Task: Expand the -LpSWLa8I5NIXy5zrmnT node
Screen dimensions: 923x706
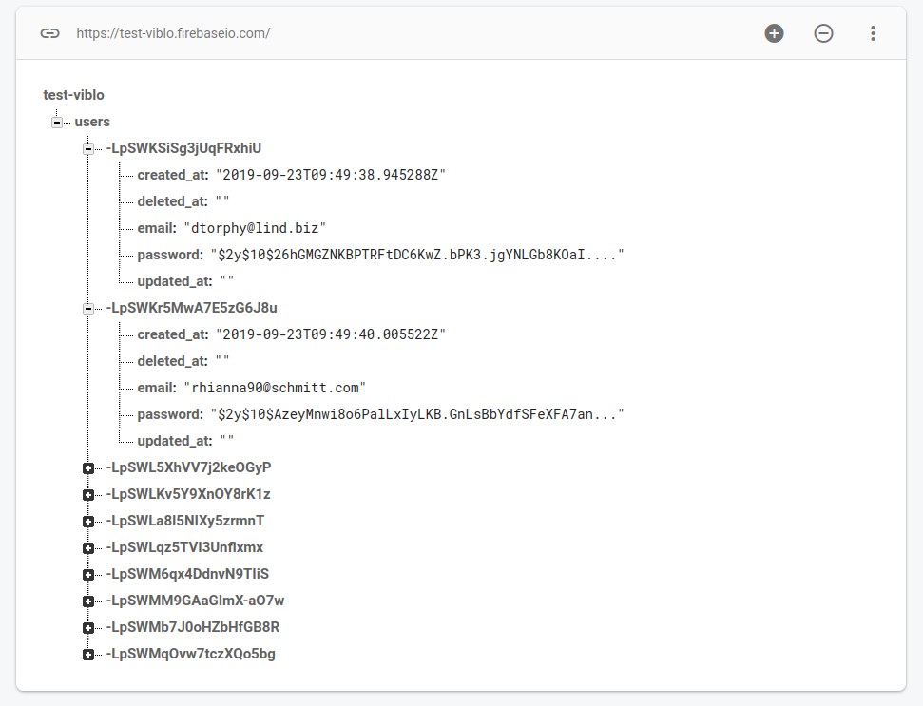Action: [x=88, y=522]
